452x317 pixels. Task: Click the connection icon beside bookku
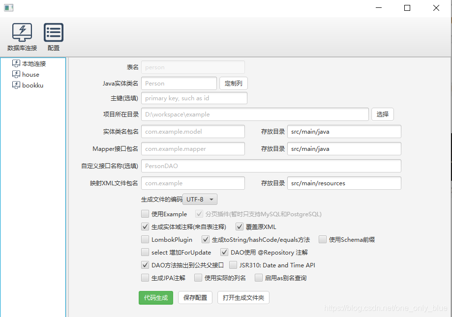pos(16,85)
